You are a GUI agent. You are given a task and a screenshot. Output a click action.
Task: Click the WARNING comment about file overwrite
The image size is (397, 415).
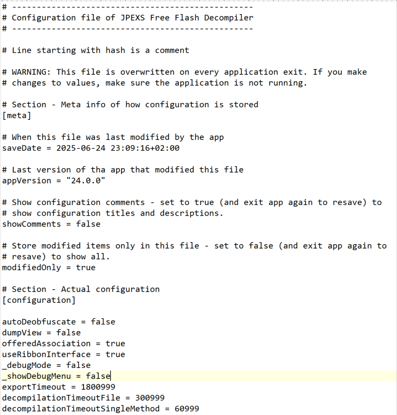click(x=184, y=77)
